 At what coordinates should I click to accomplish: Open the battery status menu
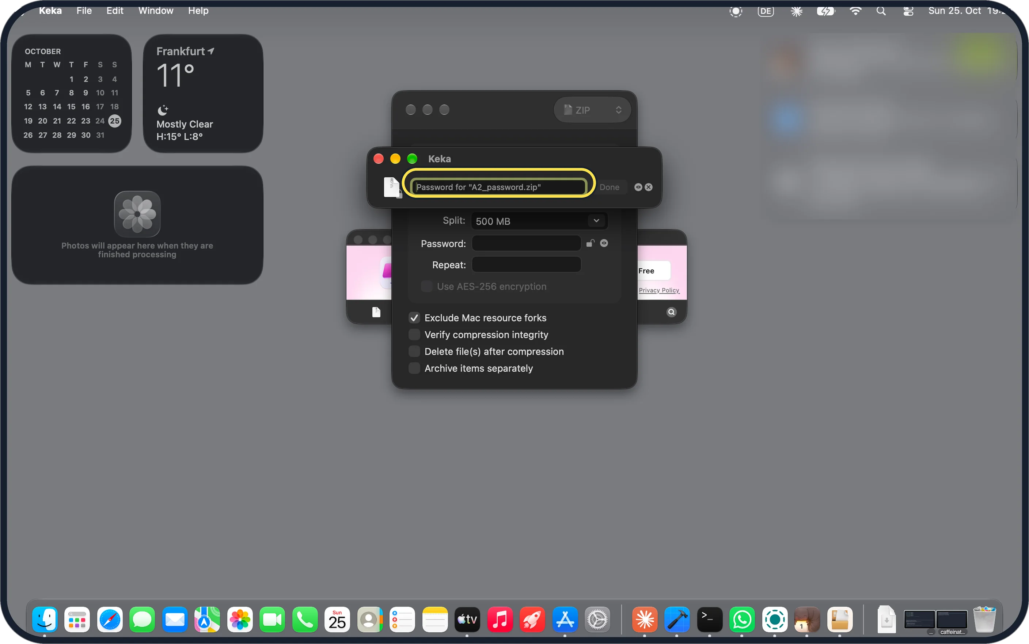coord(825,11)
